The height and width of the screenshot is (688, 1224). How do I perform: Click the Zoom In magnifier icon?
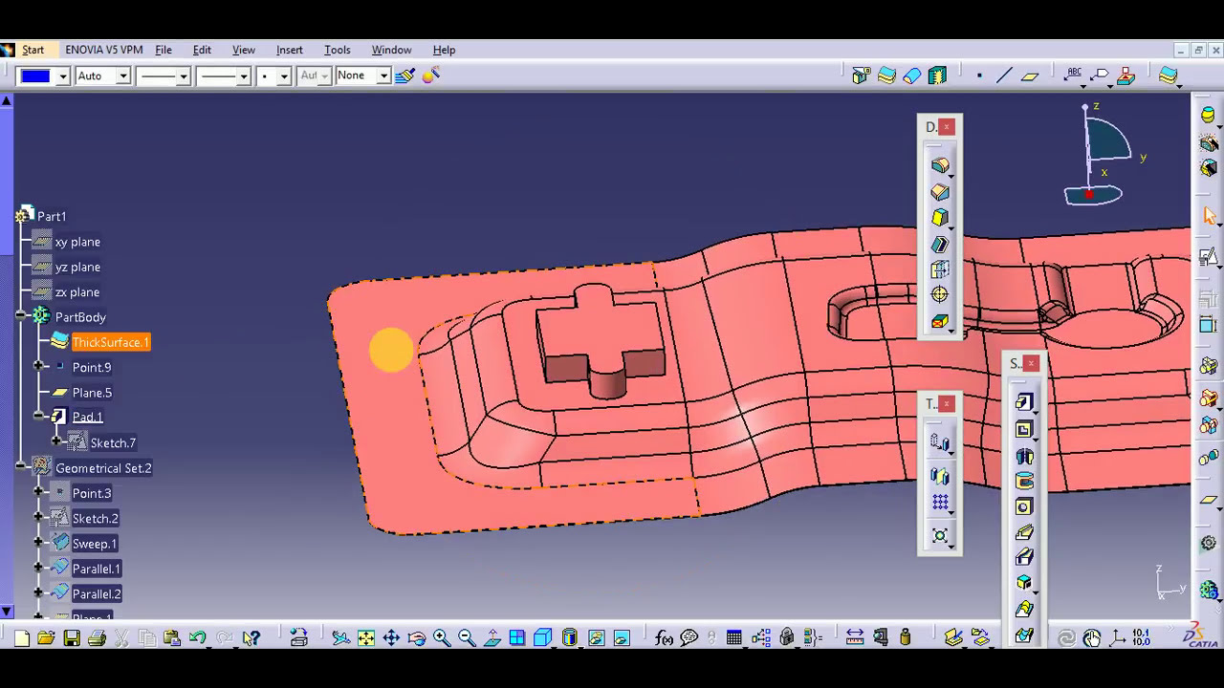(x=442, y=638)
